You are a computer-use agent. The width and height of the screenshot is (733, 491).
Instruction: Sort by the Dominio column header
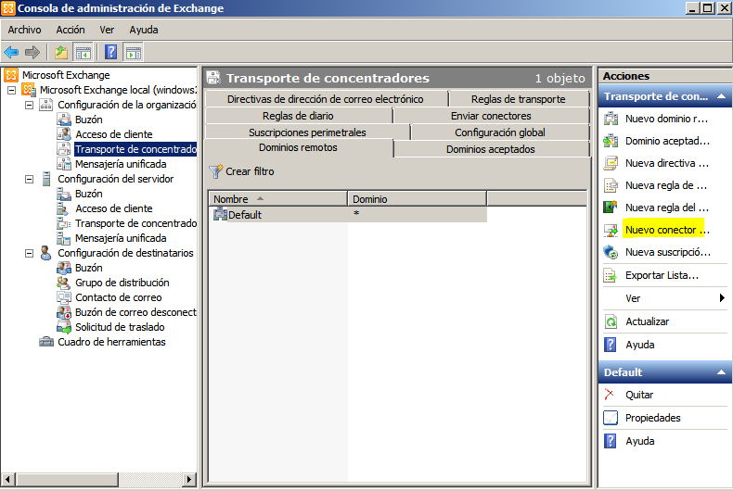[417, 199]
